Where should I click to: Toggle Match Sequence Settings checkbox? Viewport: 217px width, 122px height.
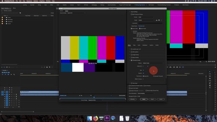coord(132,14)
